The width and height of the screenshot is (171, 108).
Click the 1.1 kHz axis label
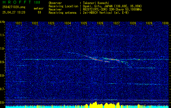tap(2, 35)
